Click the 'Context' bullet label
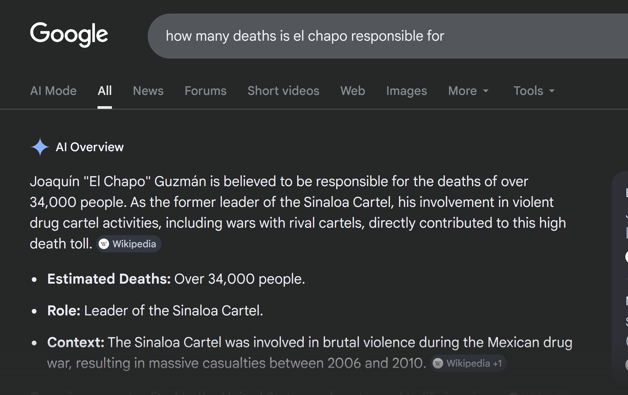This screenshot has height=395, width=628. (x=76, y=342)
